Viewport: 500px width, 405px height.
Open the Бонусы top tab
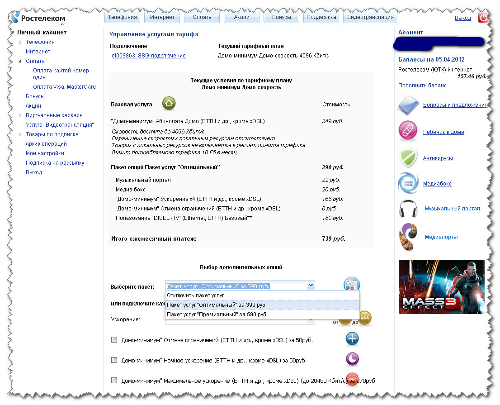(282, 17)
